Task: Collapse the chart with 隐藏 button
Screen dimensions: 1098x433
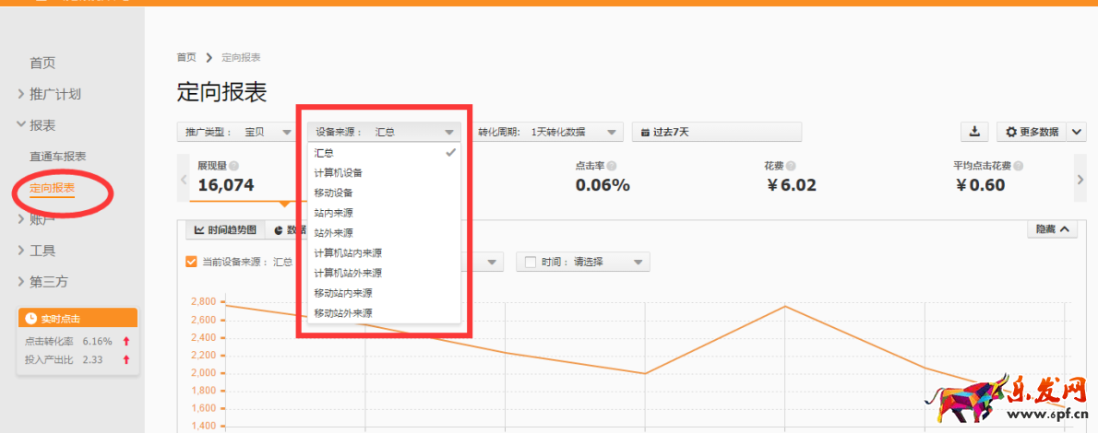Action: click(1051, 229)
